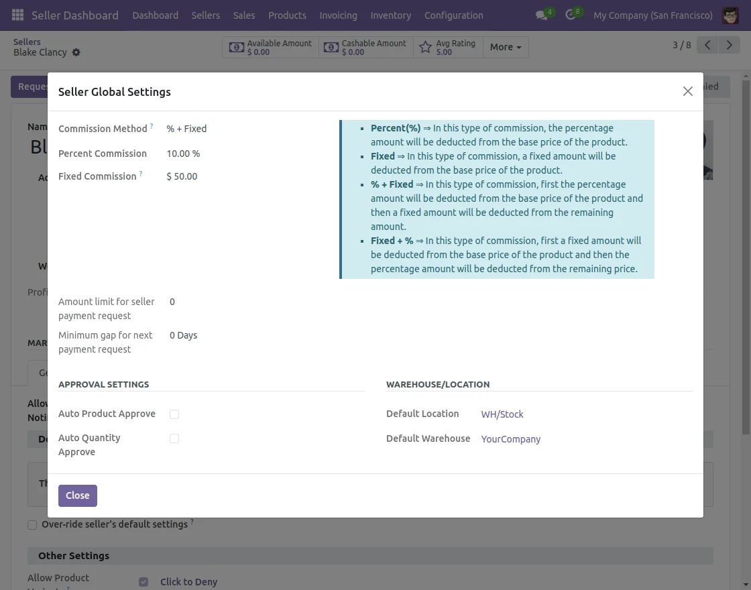Click the Available Amount money icon

click(236, 47)
